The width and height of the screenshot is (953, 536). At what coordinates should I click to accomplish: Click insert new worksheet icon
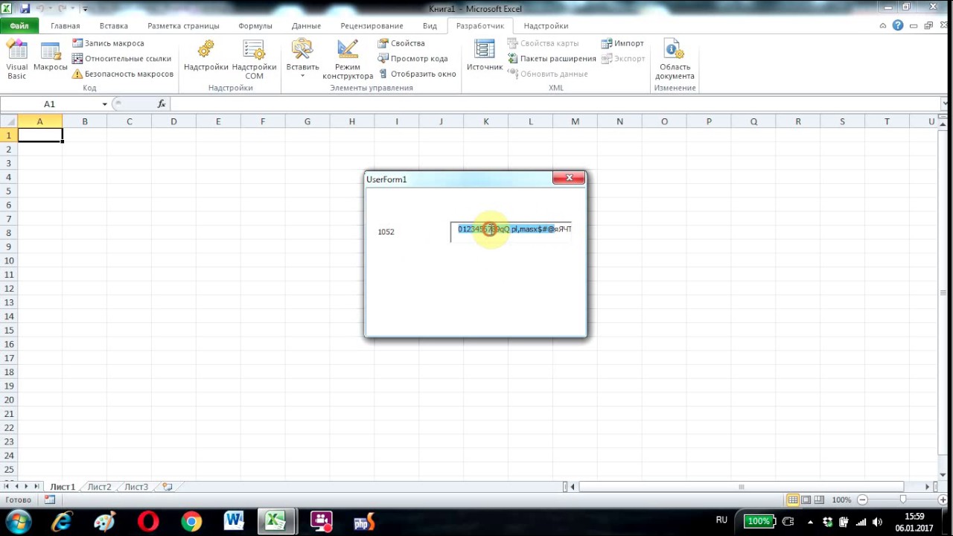pyautogui.click(x=168, y=487)
